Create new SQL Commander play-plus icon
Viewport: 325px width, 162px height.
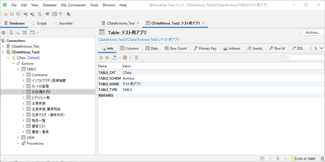69,14
